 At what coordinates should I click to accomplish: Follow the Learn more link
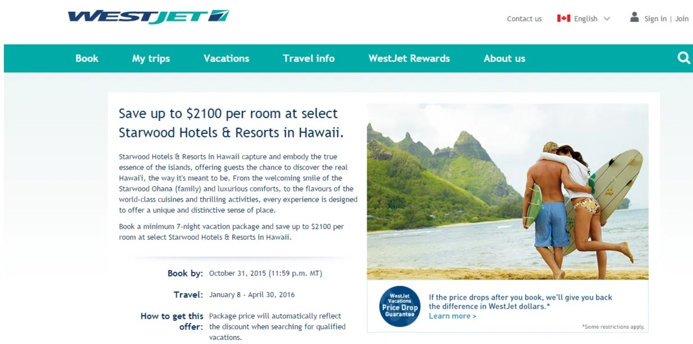(452, 316)
